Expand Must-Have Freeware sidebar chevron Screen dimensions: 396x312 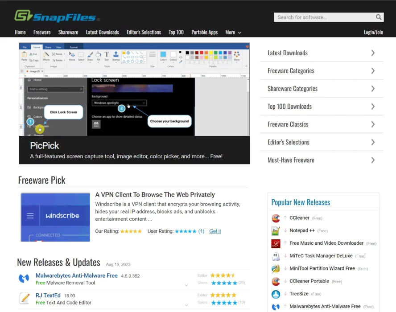tap(373, 160)
